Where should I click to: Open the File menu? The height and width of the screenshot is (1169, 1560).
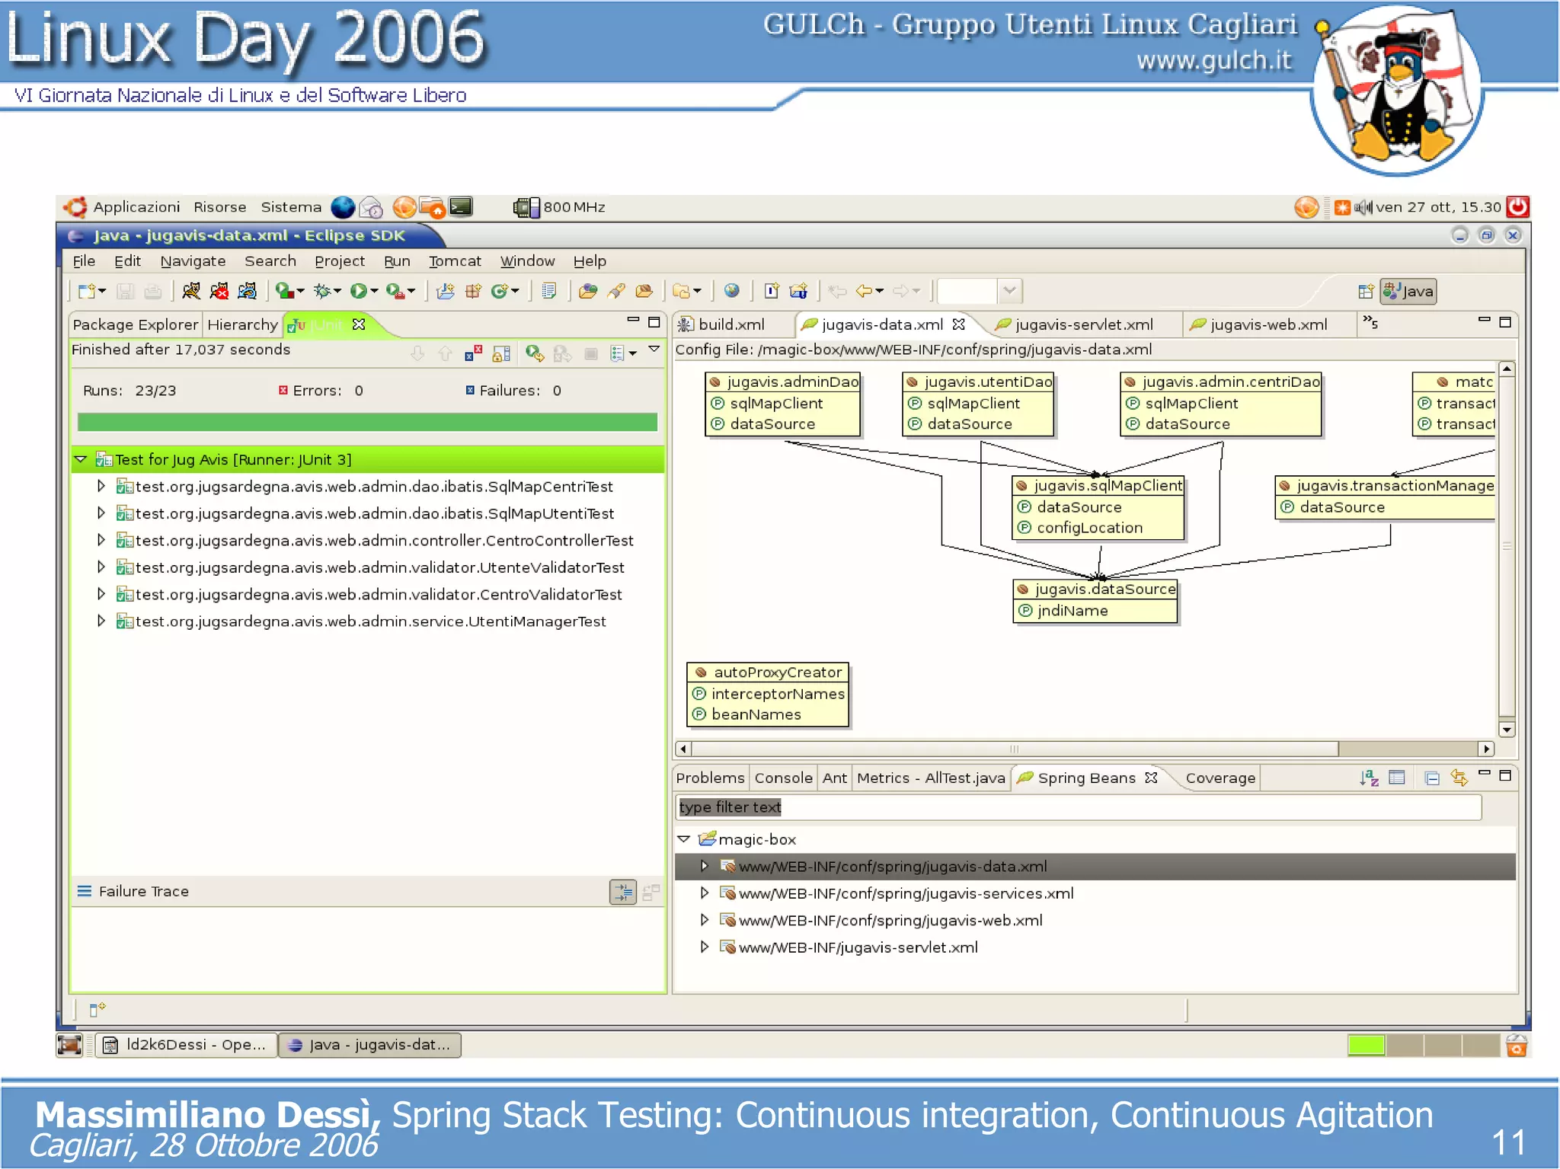[84, 261]
